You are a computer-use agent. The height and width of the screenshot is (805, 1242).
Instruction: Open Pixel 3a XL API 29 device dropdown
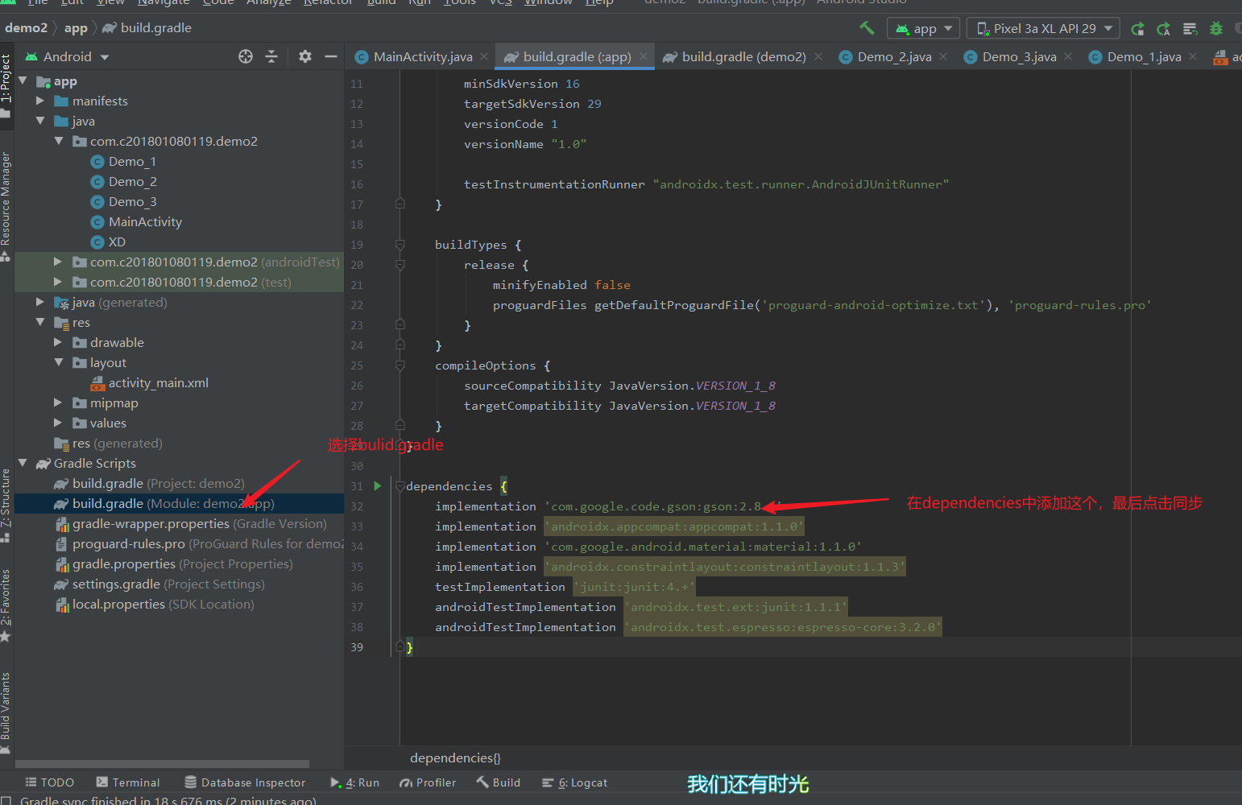click(1043, 28)
